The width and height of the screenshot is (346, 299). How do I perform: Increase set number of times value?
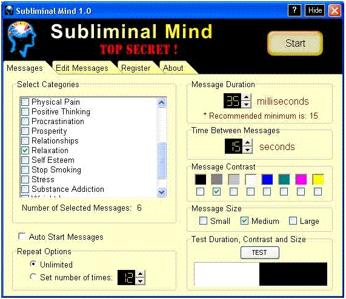[141, 274]
